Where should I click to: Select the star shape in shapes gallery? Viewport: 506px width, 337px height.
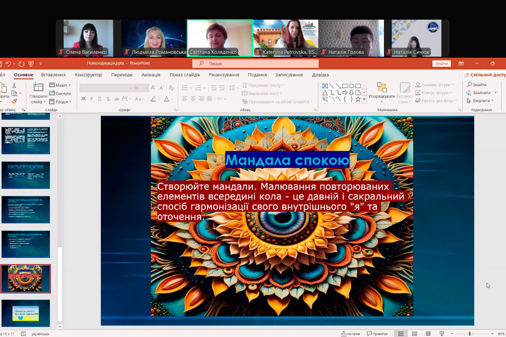tap(358, 99)
